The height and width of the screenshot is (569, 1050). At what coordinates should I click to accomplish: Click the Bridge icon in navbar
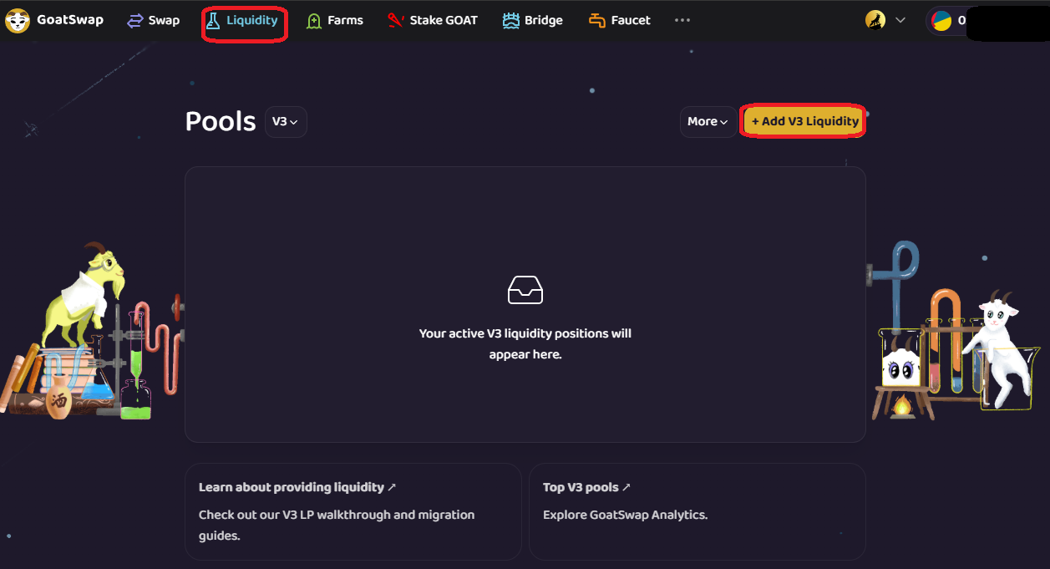[511, 21]
